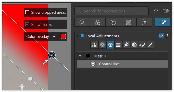This screenshot has height=92, width=174.
Task: Click Mask 1 black color box
Action: pyautogui.click(x=88, y=56)
